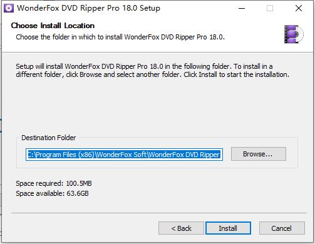Click the Space available 63.6GB text
315x244 pixels.
click(52, 193)
